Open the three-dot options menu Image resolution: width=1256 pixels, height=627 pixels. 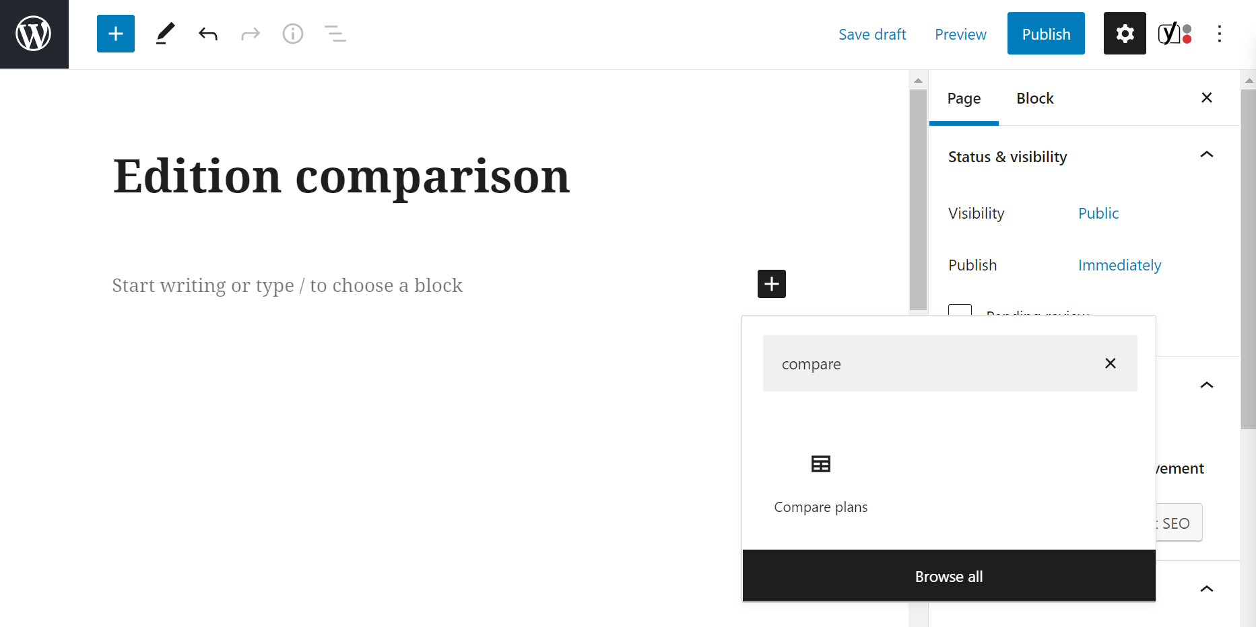point(1220,34)
